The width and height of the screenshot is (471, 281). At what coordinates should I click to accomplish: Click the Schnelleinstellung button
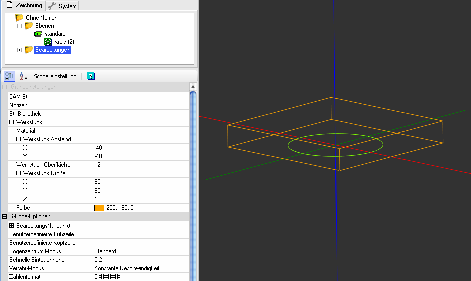pyautogui.click(x=55, y=76)
